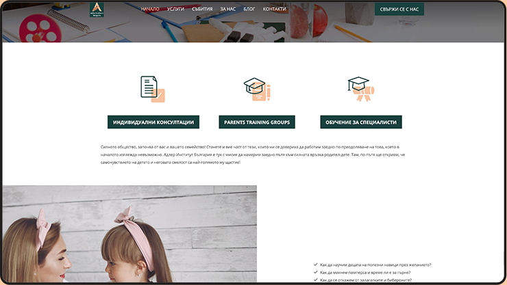Open the УСЛУГИ menu item
The image size is (507, 285).
(x=175, y=10)
